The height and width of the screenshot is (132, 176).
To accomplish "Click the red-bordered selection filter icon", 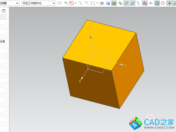I will point(71,3).
